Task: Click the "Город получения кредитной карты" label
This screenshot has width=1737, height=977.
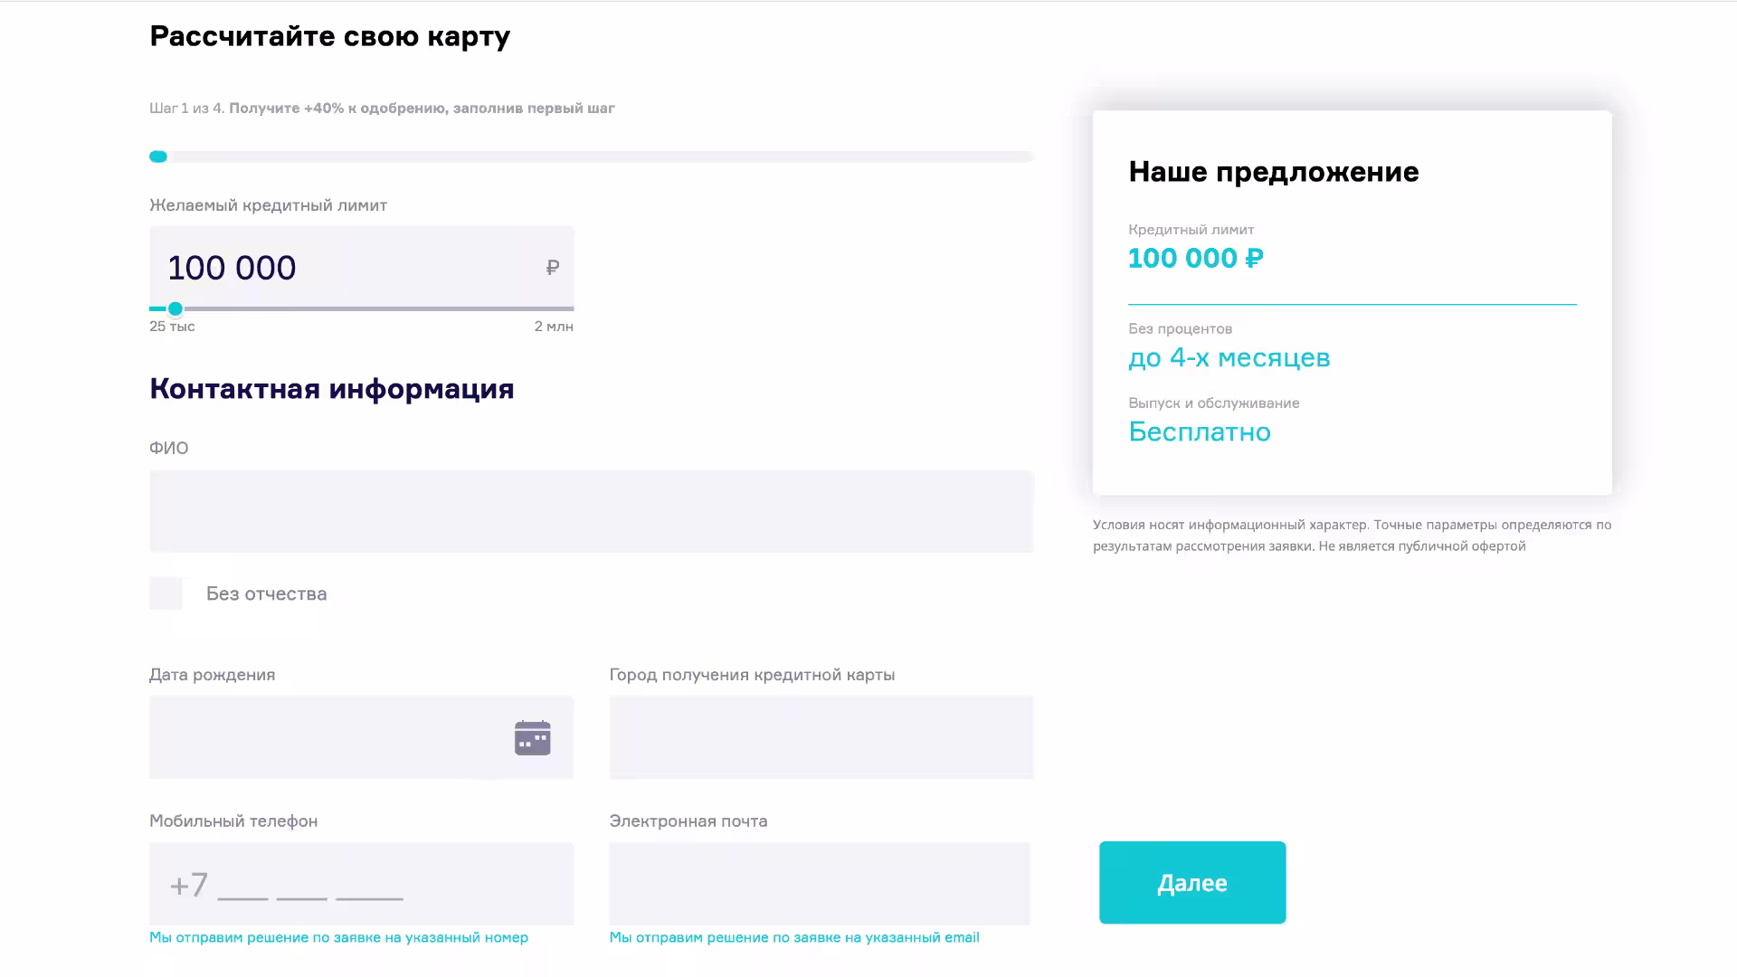Action: pos(752,675)
